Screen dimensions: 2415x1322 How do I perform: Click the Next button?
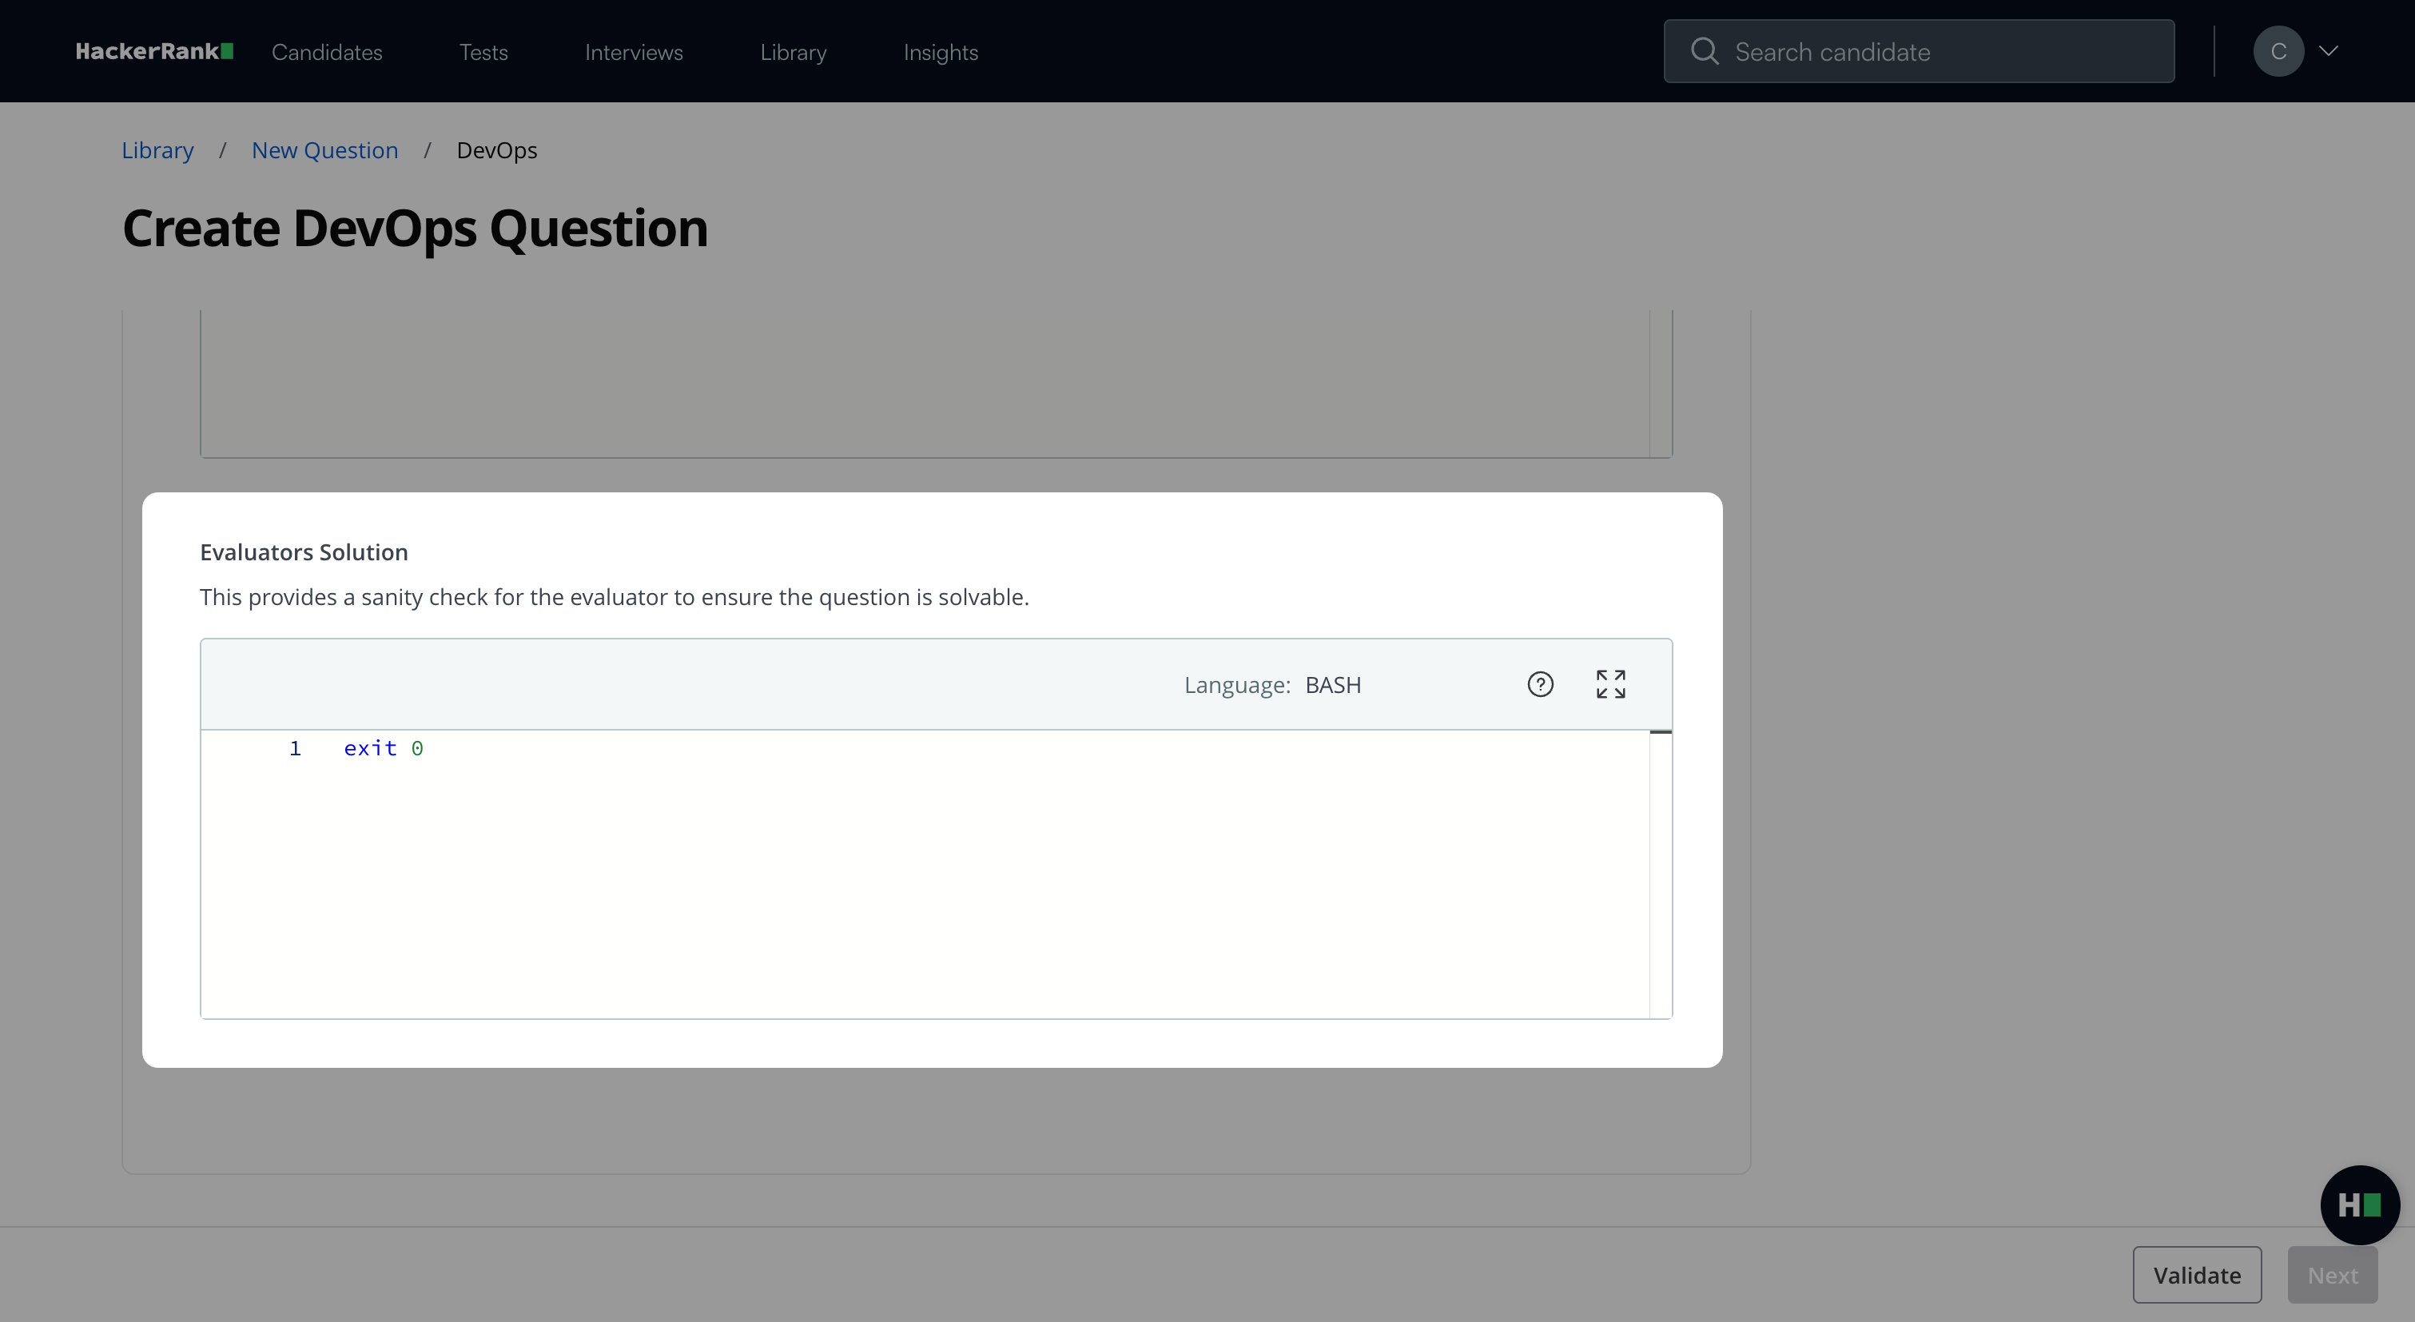(2332, 1275)
